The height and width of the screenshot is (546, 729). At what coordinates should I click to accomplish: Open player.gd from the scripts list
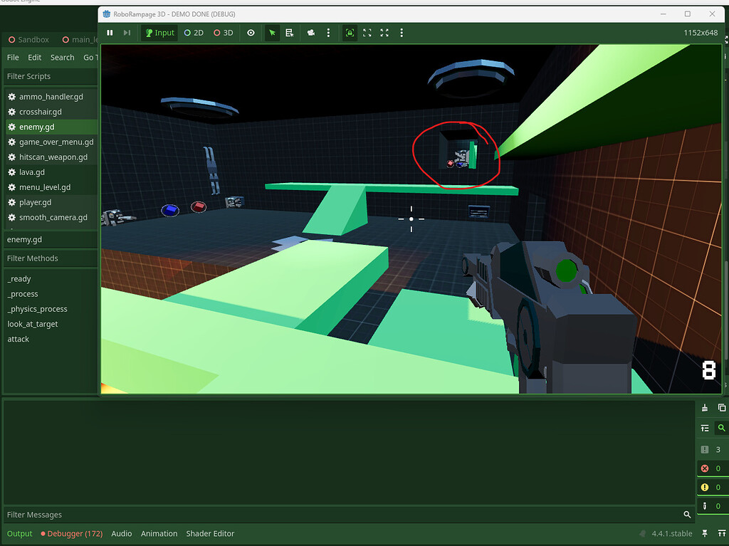point(34,201)
